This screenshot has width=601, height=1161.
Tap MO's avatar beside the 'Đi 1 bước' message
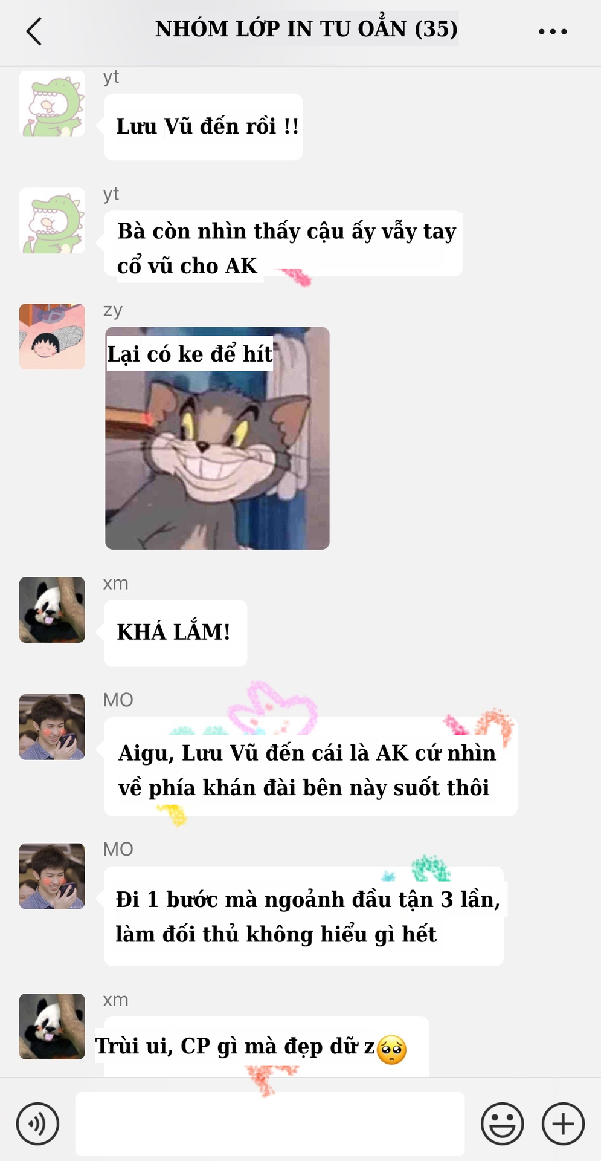(52, 876)
